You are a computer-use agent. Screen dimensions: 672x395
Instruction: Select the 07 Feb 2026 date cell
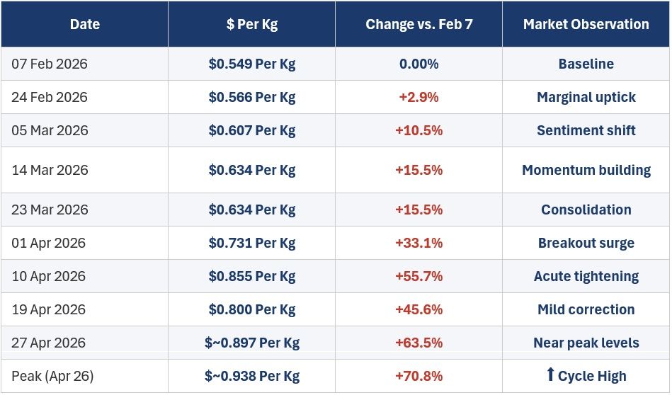[84, 64]
